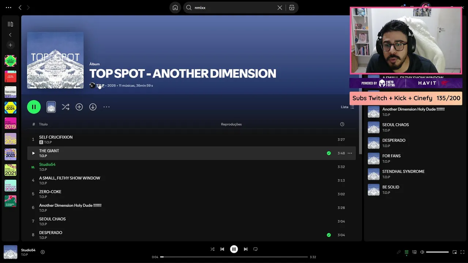
Task: Skip to the next track
Action: [x=246, y=249]
